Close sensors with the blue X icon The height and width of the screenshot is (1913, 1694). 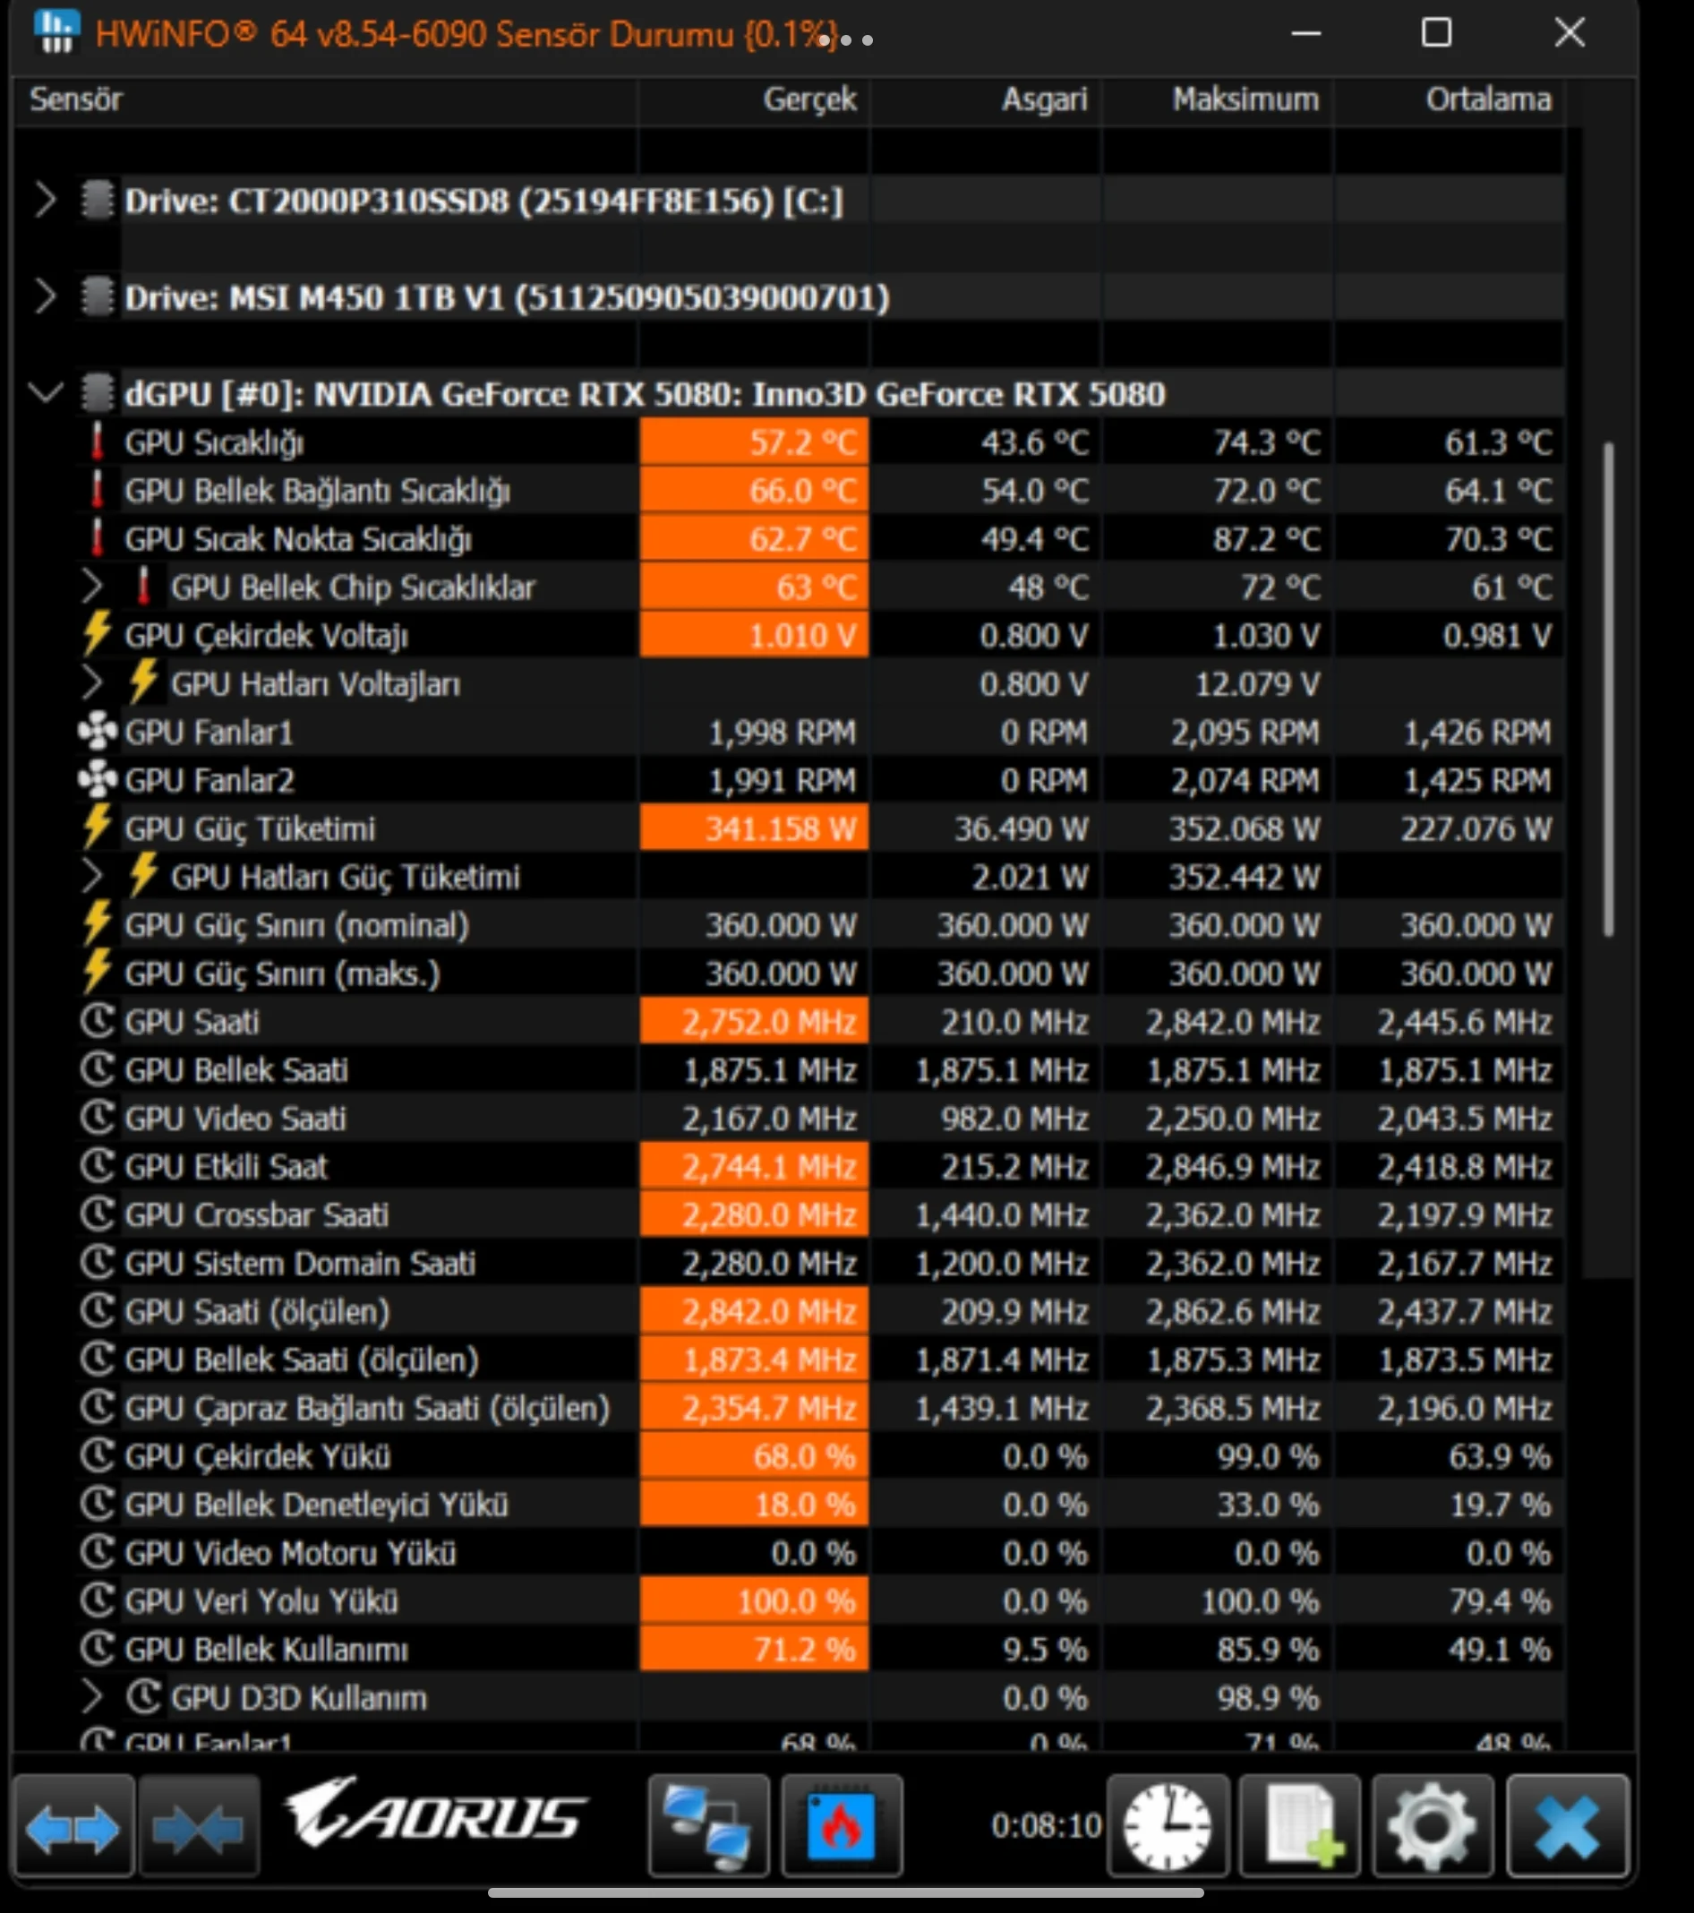[x=1567, y=1826]
